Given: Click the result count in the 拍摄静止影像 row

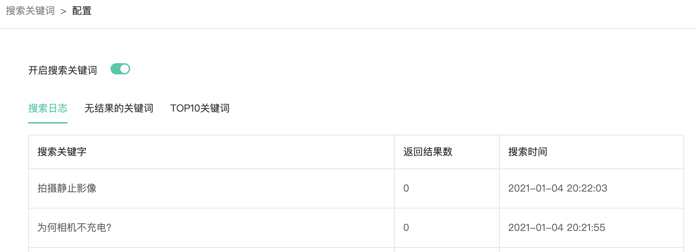Looking at the screenshot, I should pyautogui.click(x=406, y=188).
